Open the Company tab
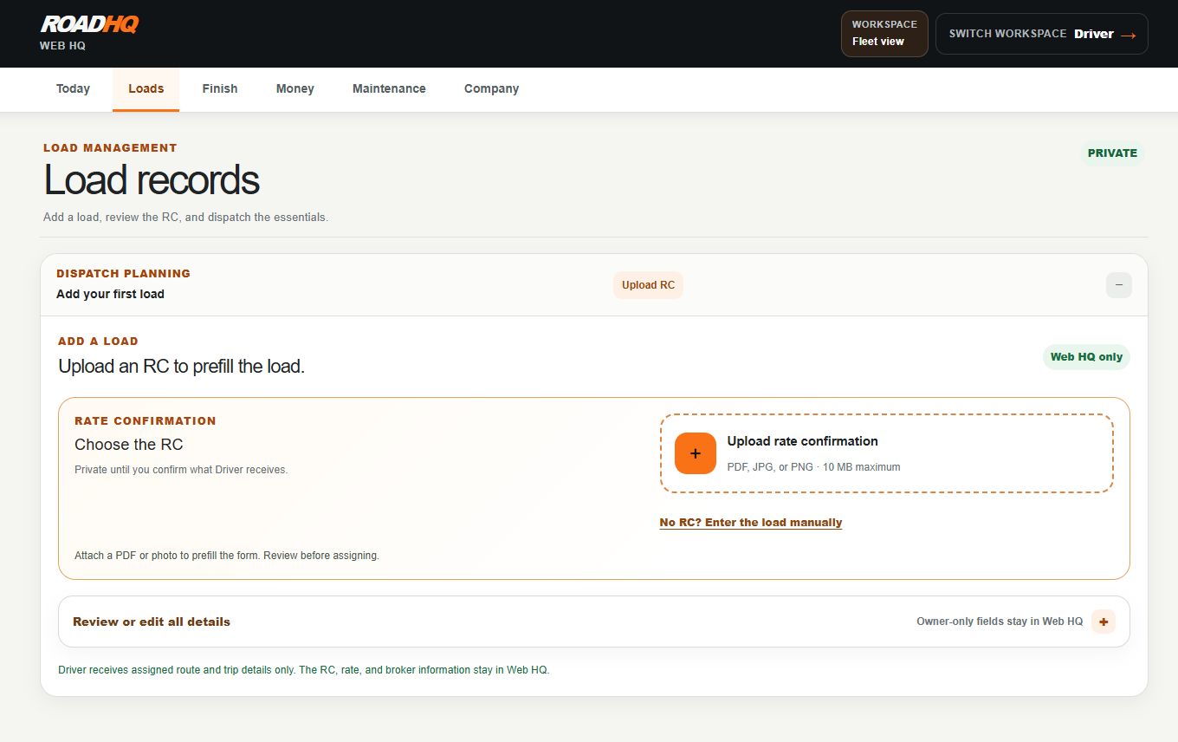Viewport: 1178px width, 742px height. click(491, 88)
